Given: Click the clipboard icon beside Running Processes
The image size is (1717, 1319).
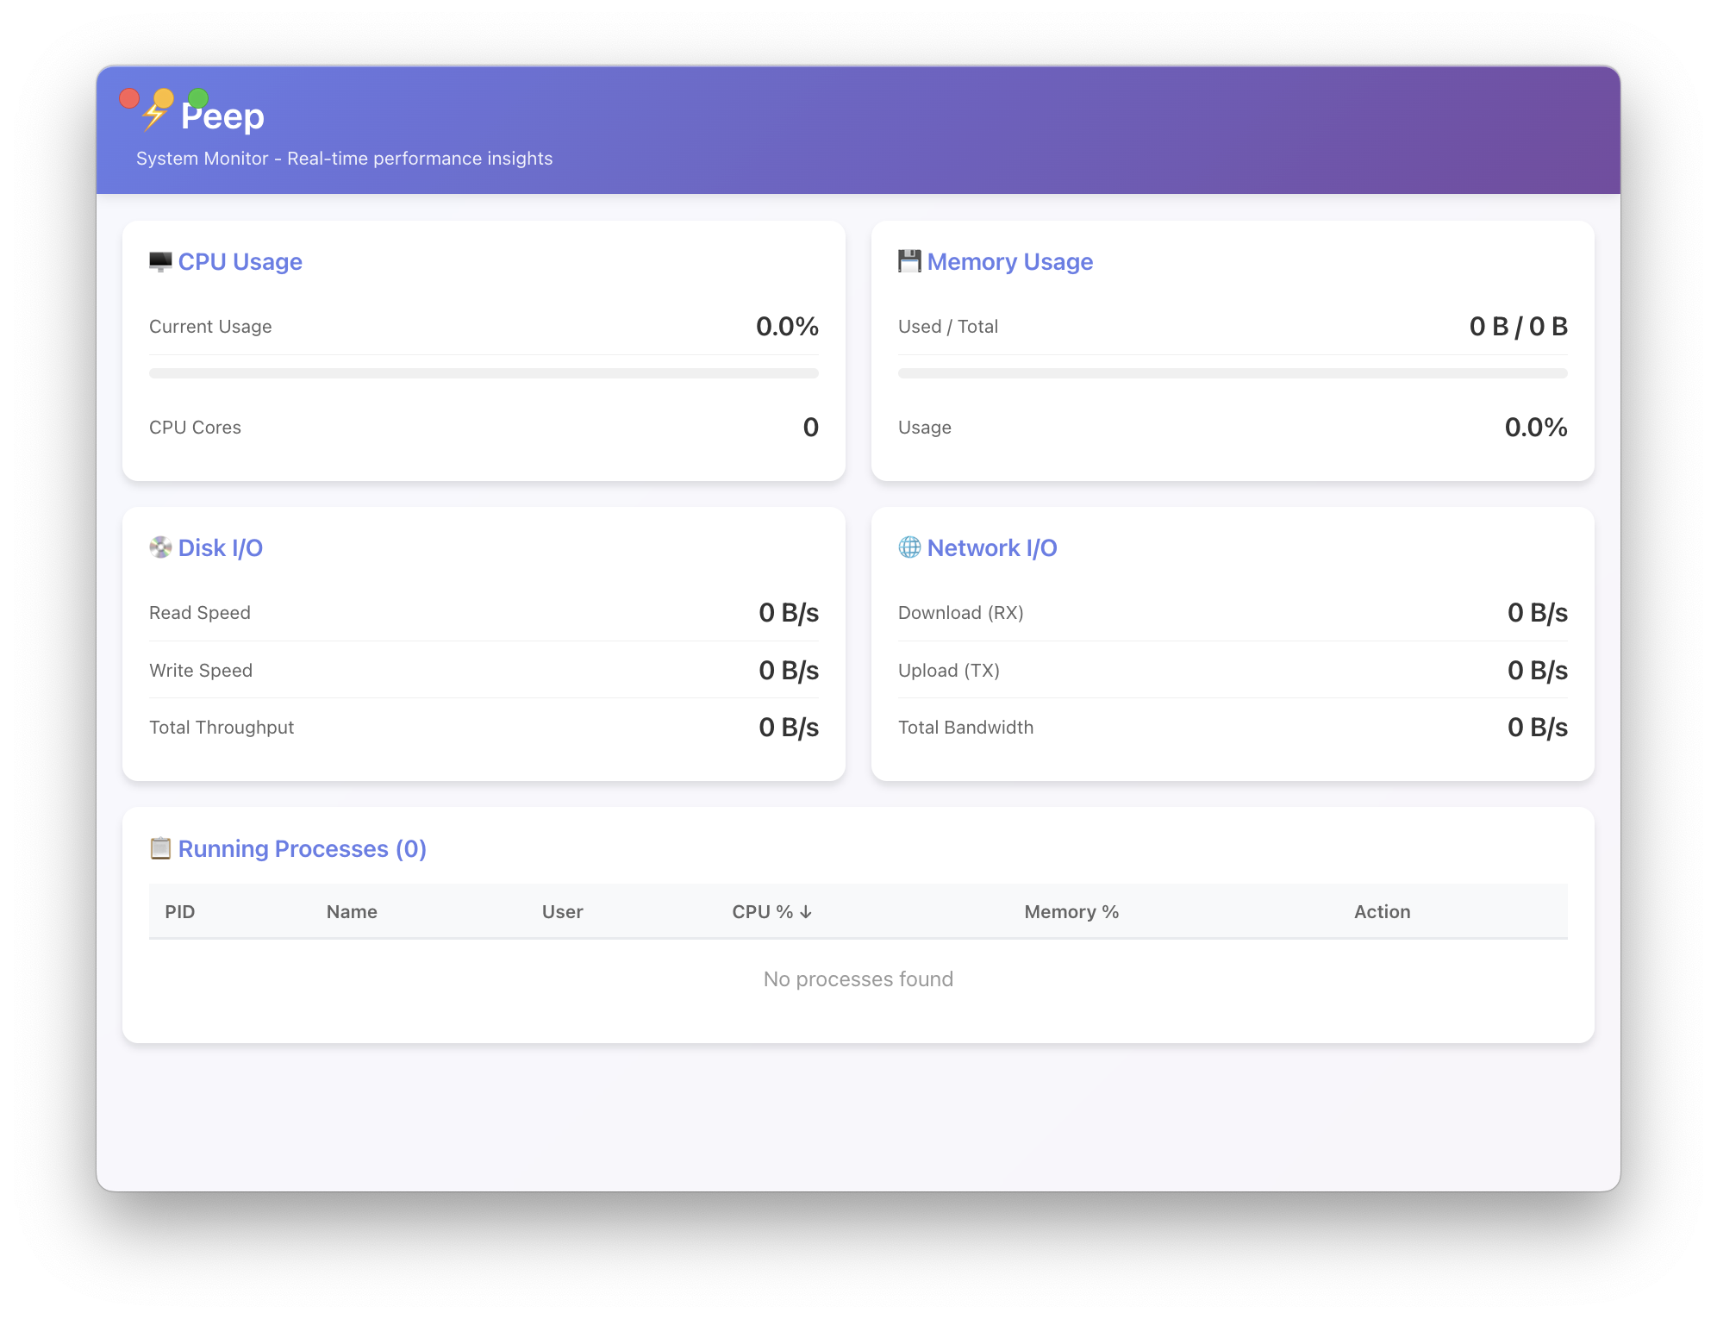Looking at the screenshot, I should [160, 848].
